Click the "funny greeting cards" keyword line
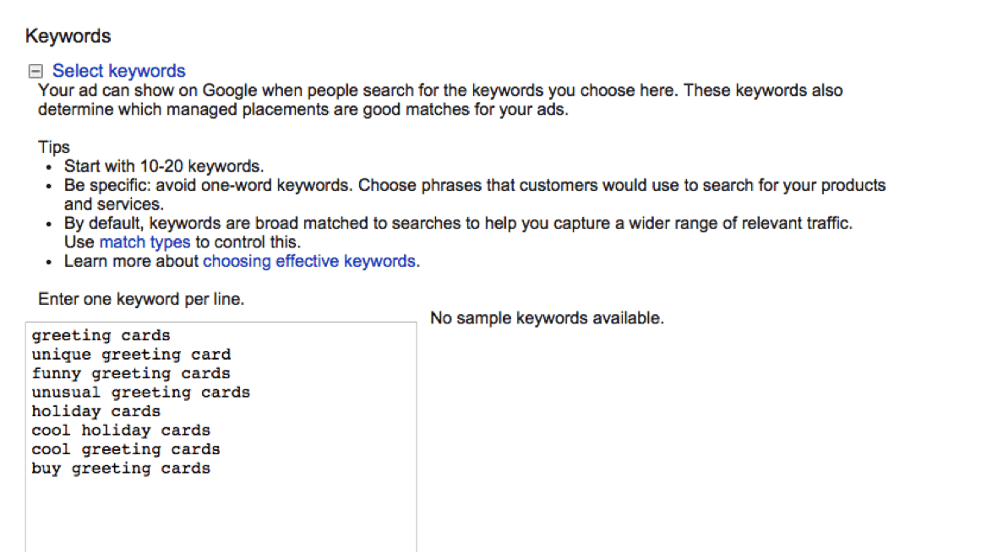This screenshot has height=553, width=987. coord(131,373)
